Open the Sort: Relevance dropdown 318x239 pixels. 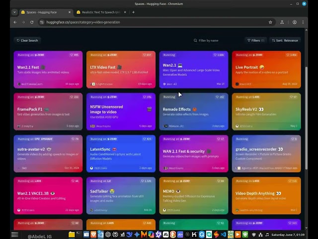pos(285,40)
